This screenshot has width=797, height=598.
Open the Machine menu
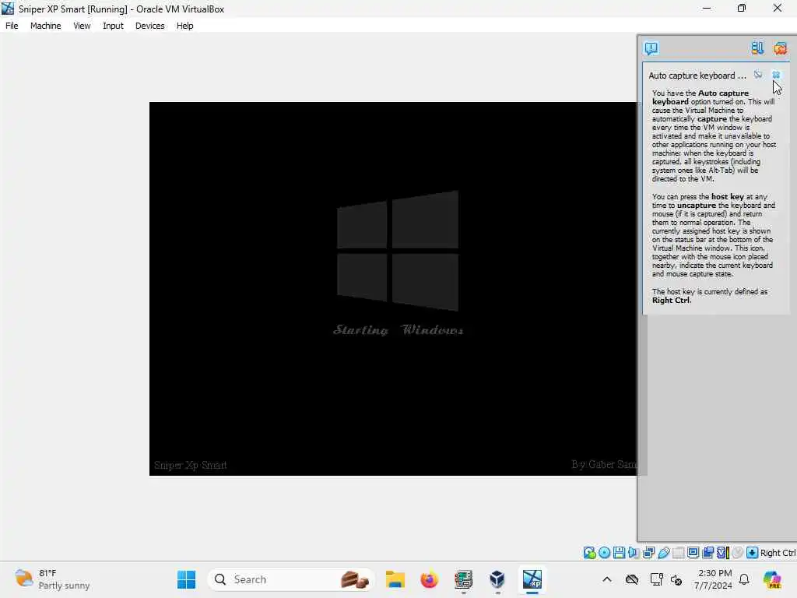(46, 26)
